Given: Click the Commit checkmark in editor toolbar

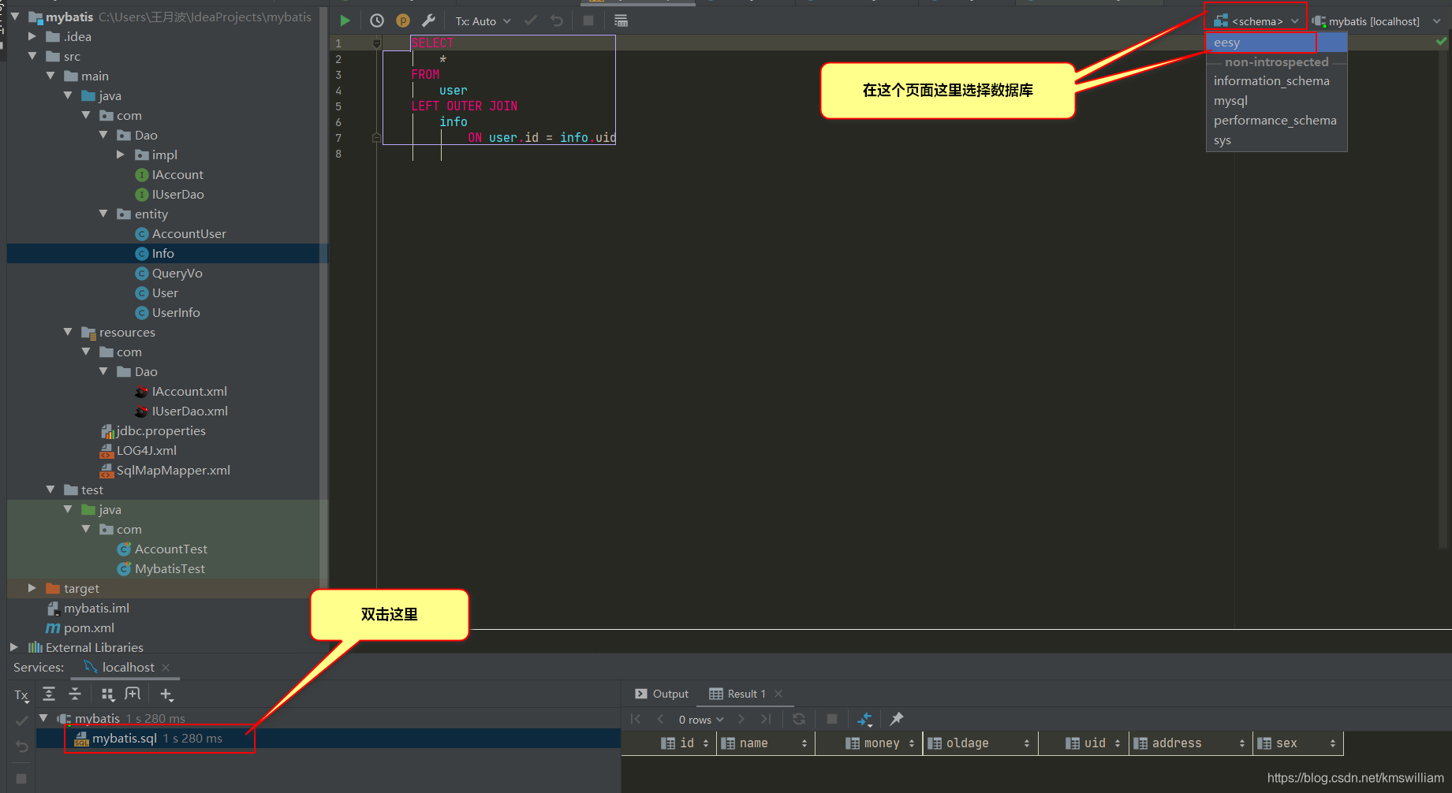Looking at the screenshot, I should (x=531, y=21).
